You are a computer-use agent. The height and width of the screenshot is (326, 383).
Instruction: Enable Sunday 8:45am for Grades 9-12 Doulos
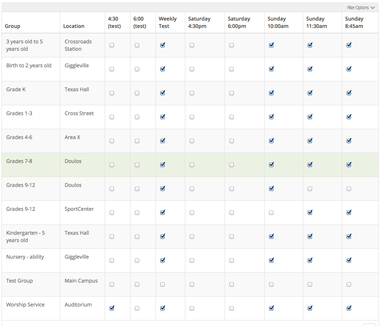coord(348,188)
